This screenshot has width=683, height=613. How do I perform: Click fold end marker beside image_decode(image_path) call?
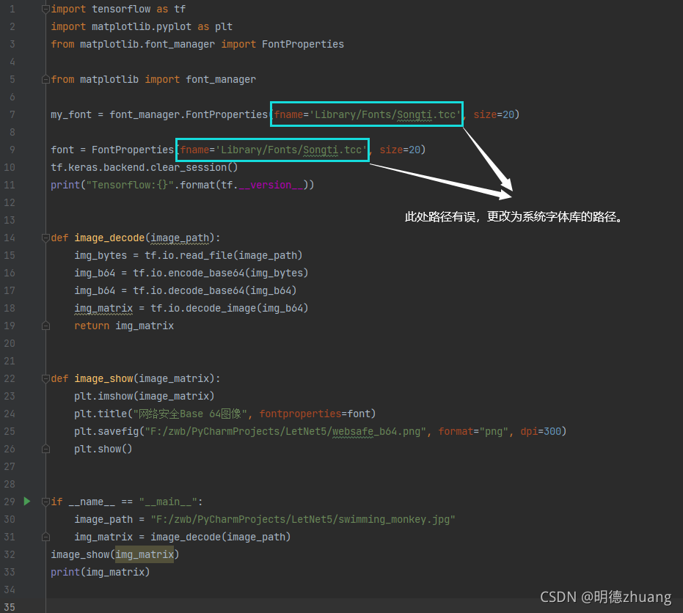pyautogui.click(x=45, y=537)
